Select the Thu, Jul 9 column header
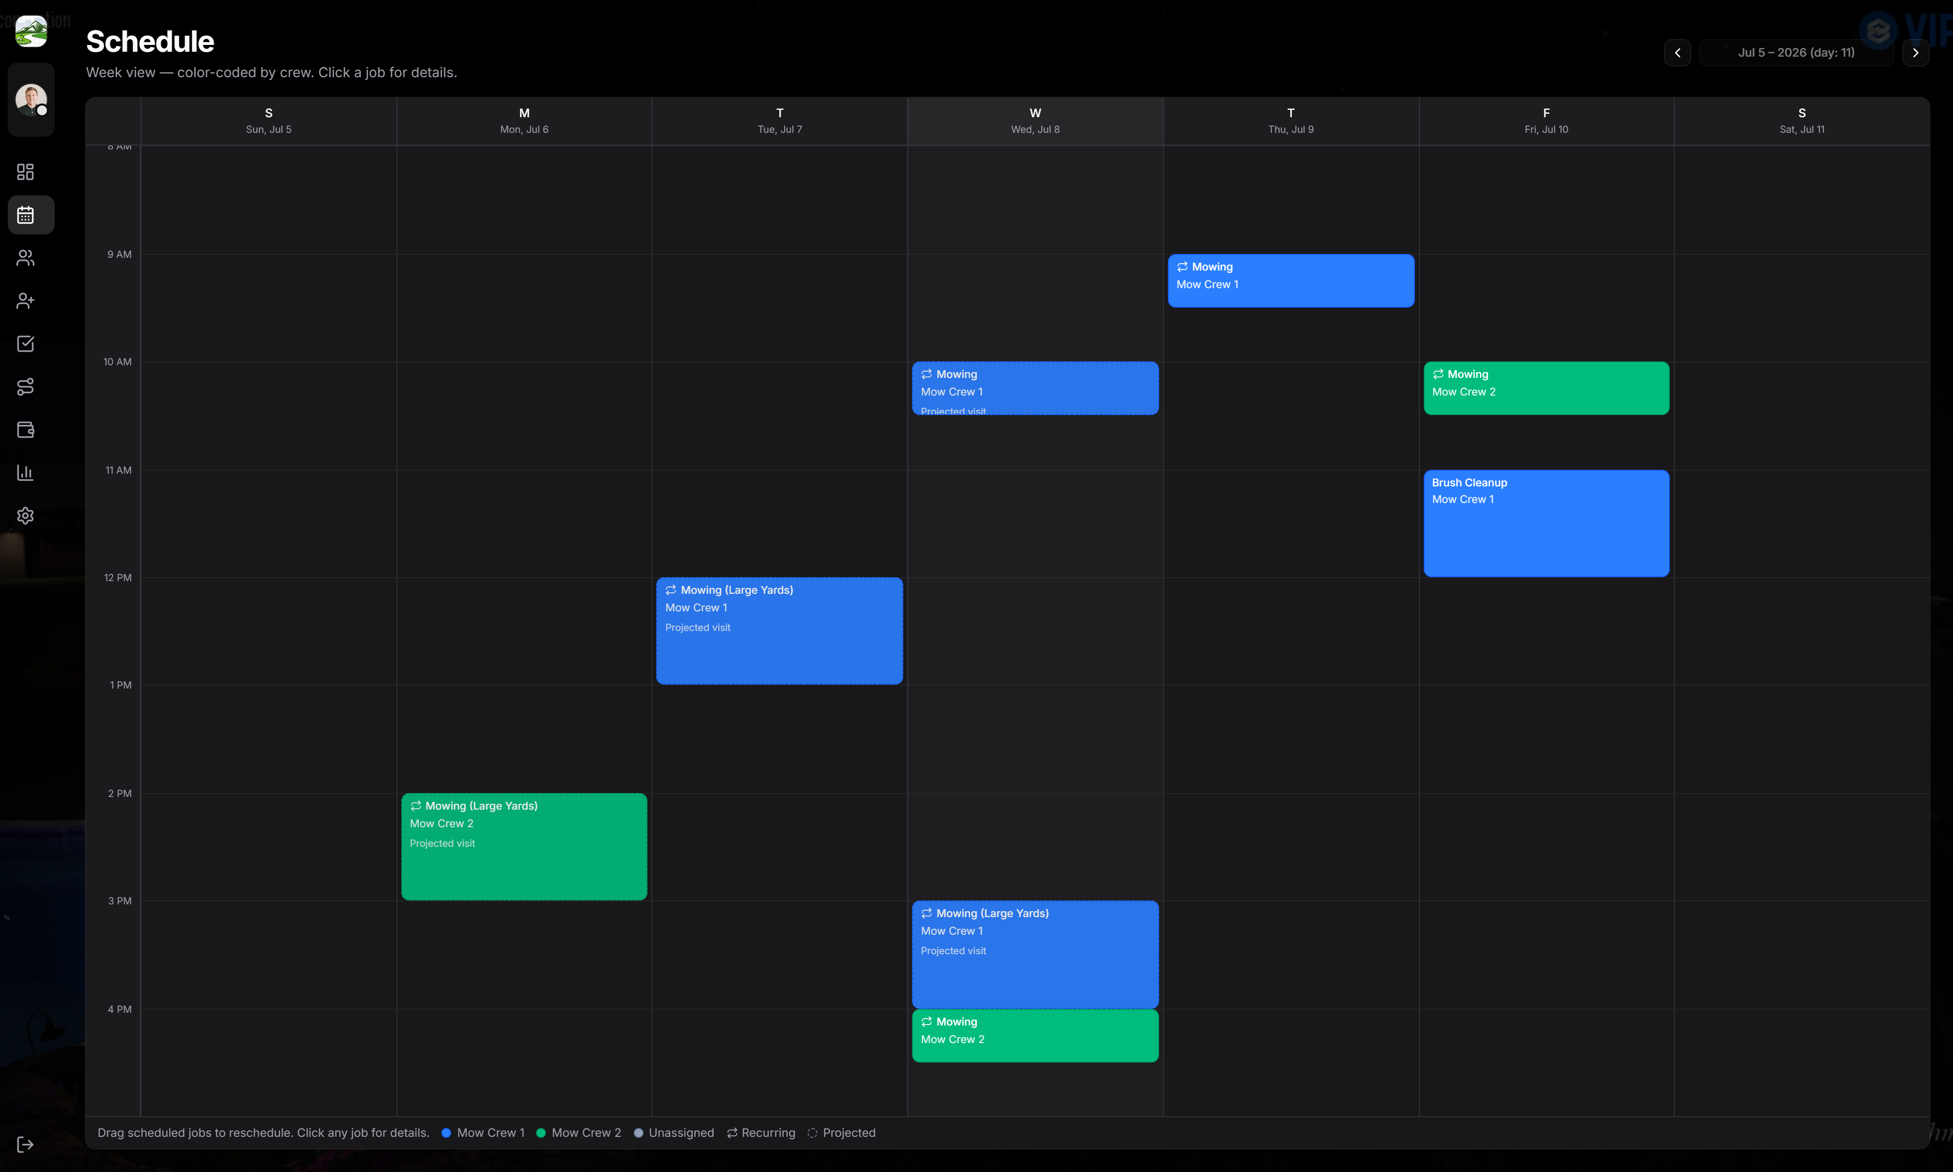This screenshot has width=1953, height=1172. (x=1290, y=121)
